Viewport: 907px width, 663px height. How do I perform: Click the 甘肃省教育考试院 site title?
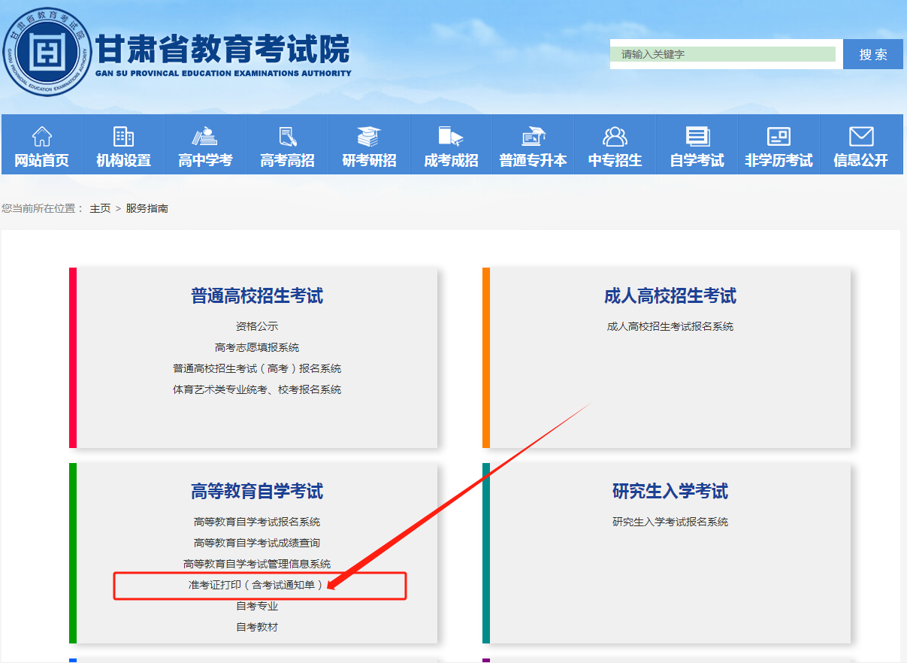(223, 50)
